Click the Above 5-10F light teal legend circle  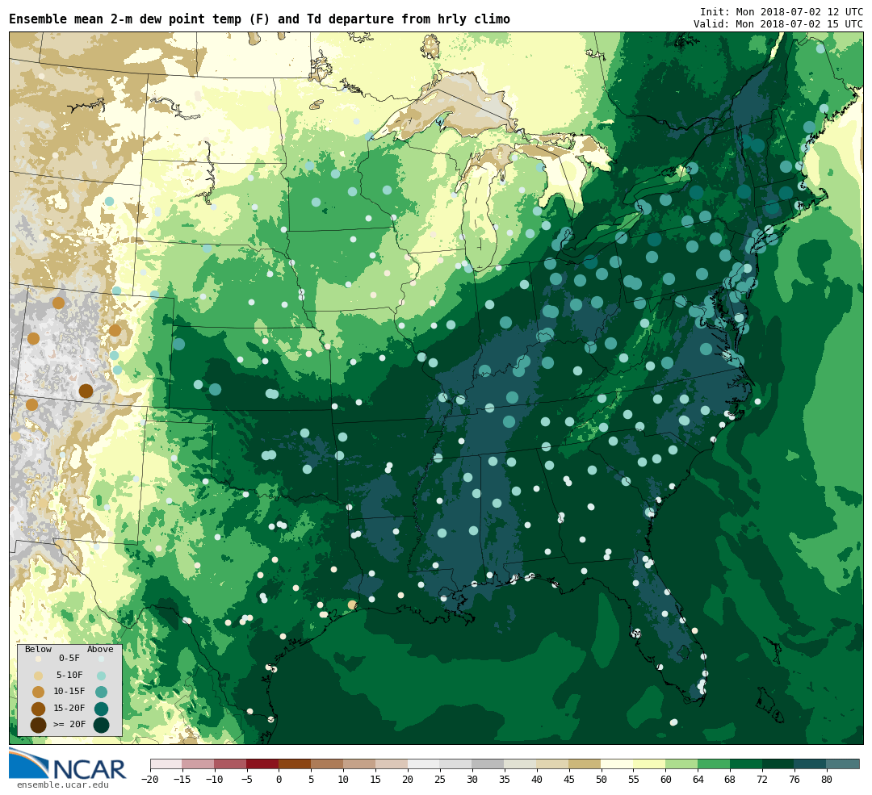click(x=101, y=676)
